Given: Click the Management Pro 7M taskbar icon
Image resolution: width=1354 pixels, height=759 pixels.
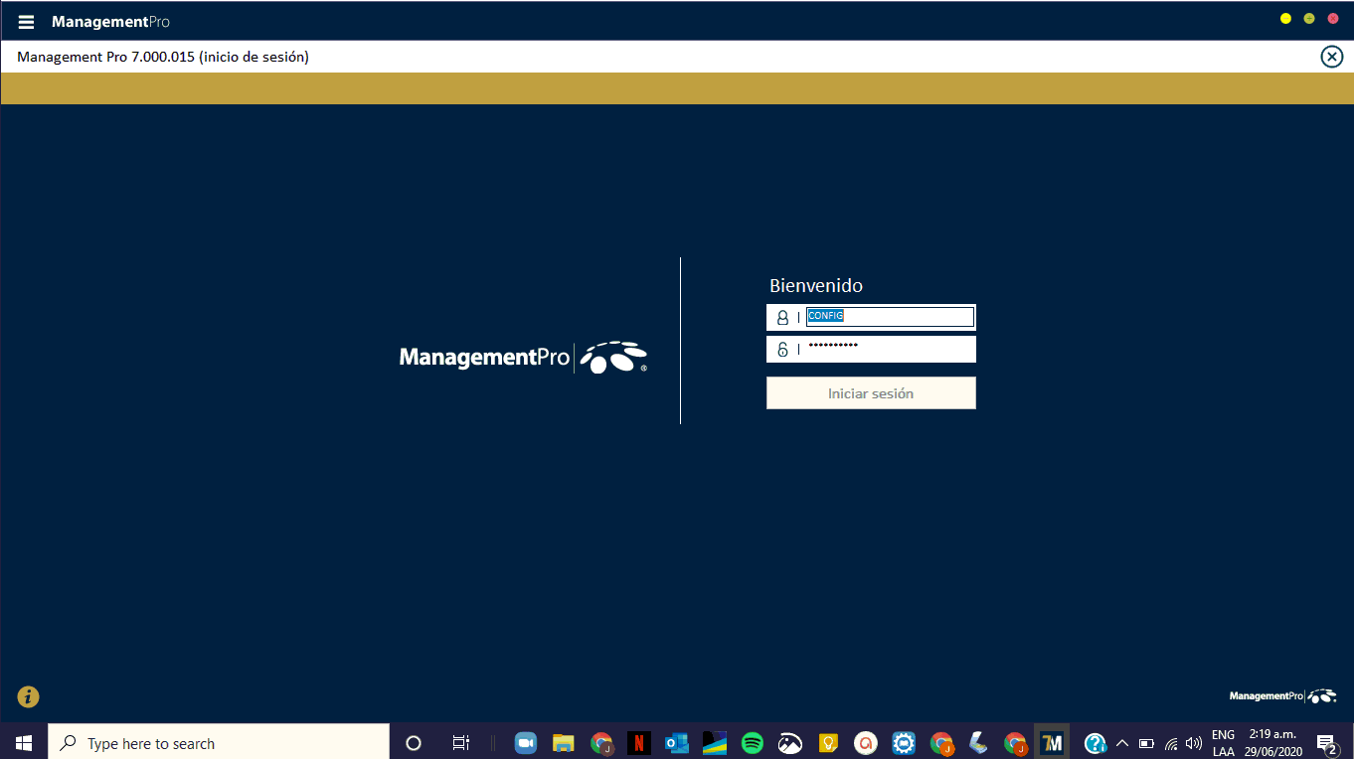Looking at the screenshot, I should 1051,743.
